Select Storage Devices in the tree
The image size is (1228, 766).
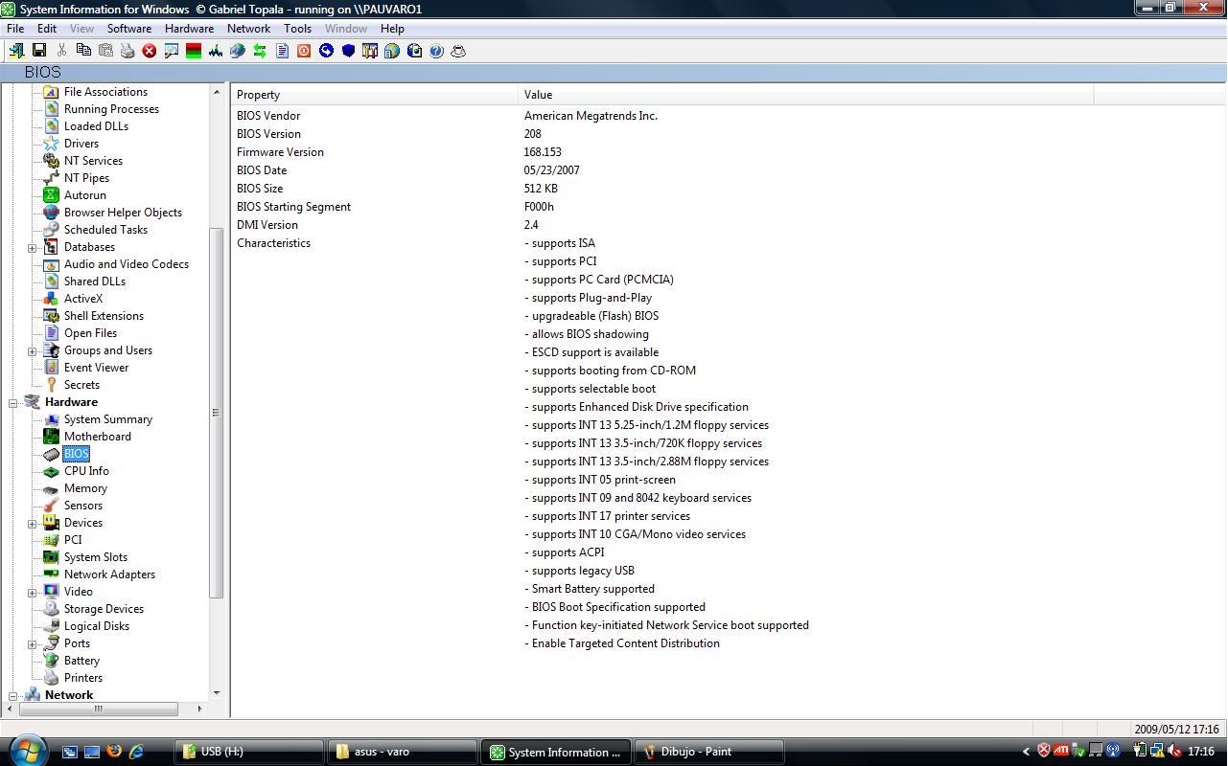pos(104,609)
